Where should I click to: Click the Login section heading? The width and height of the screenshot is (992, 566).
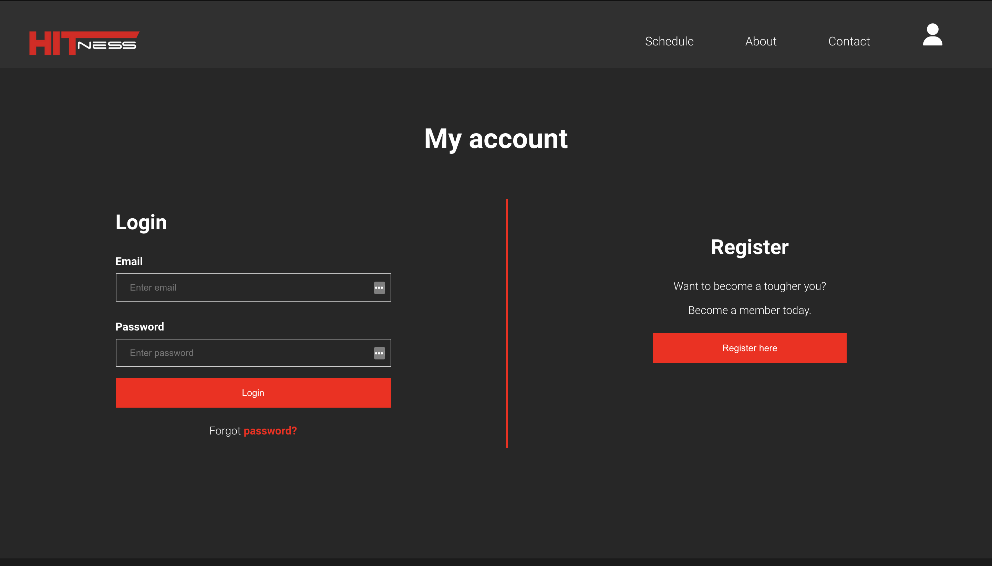coord(141,222)
